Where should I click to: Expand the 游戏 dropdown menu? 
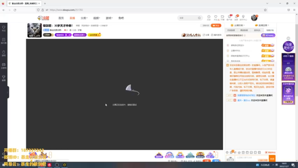coord(109,18)
